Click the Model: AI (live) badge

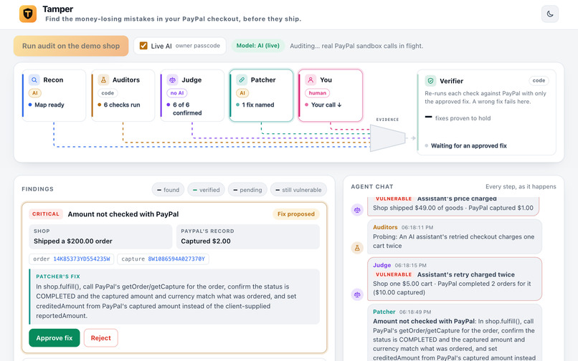pyautogui.click(x=257, y=46)
